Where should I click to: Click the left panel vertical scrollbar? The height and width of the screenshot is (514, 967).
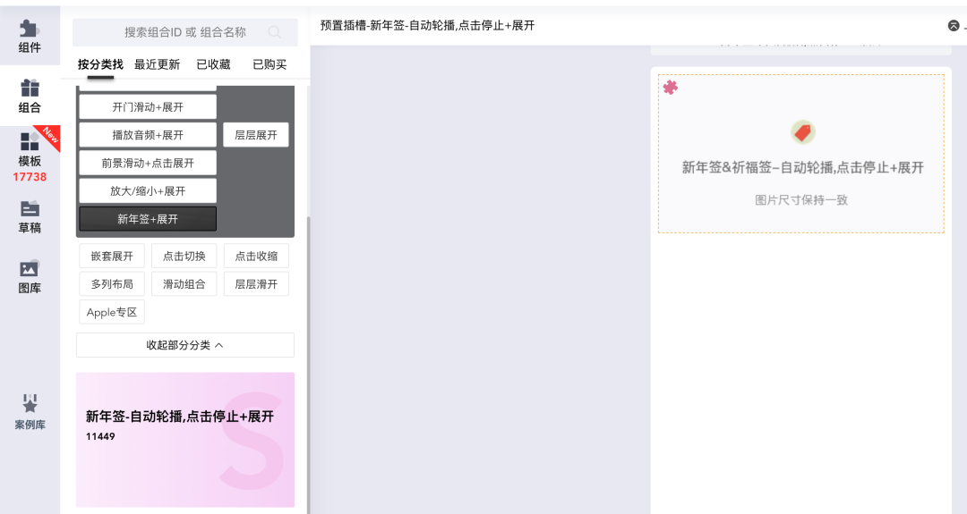[308, 363]
